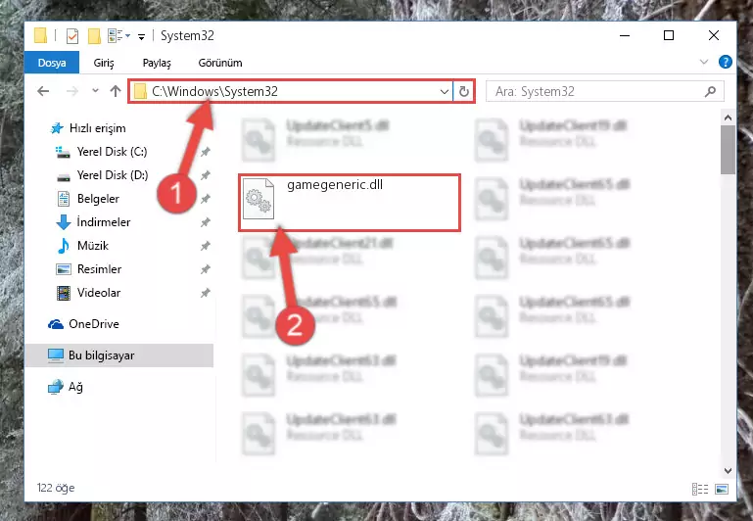Open the blue Help question mark icon
The height and width of the screenshot is (521, 753).
[x=726, y=62]
